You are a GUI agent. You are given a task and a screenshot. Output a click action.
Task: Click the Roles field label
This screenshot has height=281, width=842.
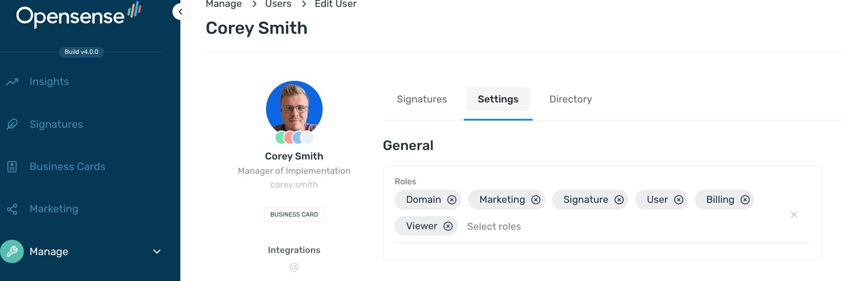point(406,182)
